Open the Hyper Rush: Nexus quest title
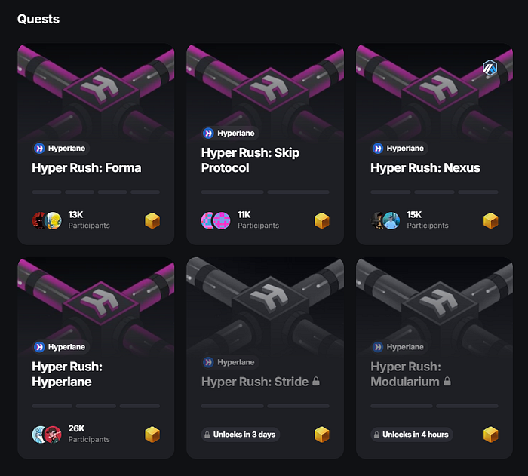Viewport: 528px width, 476px height. [425, 167]
